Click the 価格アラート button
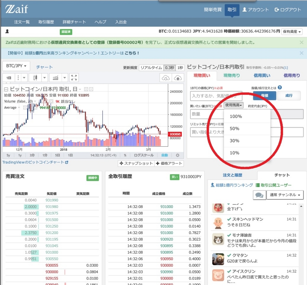The image size is (307, 285). coord(169,163)
